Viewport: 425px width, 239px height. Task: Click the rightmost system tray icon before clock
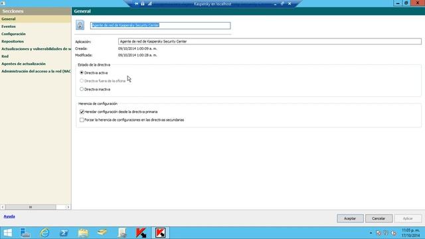394,233
